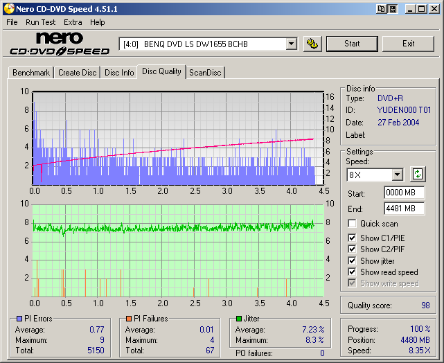444x363 pixels.
Task: Click the Jitter average 7.23 %
Action: click(x=313, y=330)
